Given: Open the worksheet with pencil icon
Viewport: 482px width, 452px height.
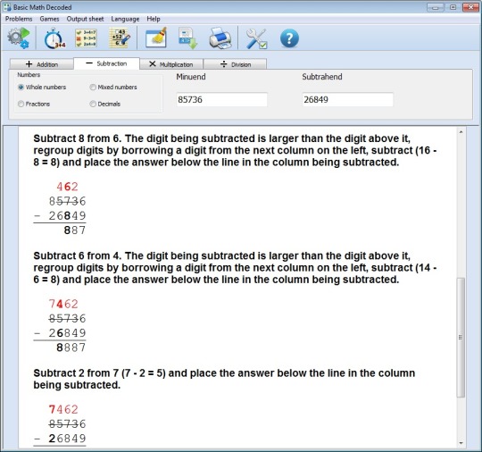Looking at the screenshot, I should coord(120,38).
